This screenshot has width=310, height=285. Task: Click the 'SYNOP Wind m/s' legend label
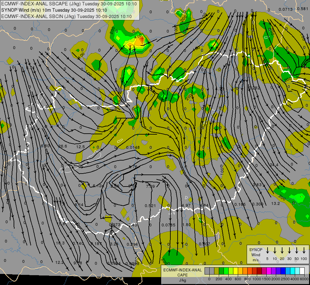256,255
